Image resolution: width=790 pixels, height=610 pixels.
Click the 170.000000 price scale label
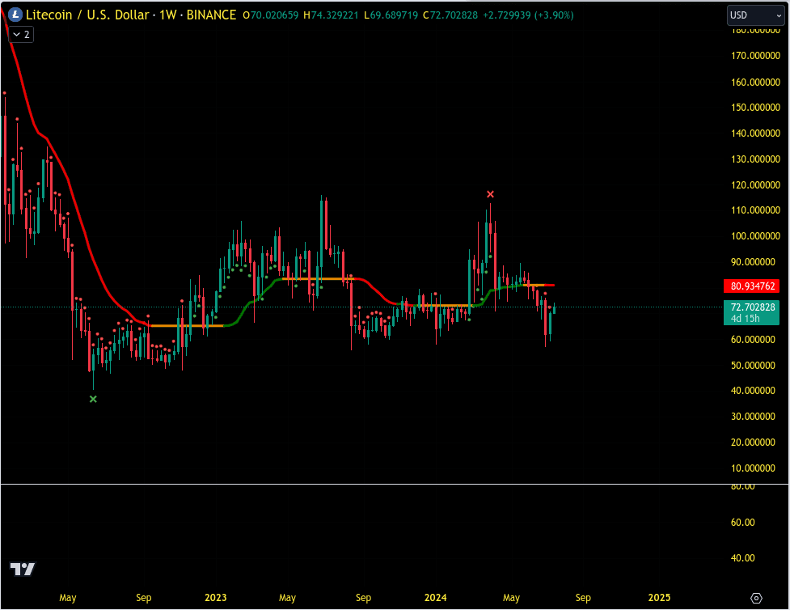click(755, 56)
